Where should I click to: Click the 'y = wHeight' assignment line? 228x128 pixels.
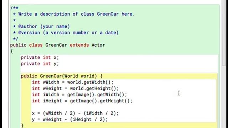[70, 119]
